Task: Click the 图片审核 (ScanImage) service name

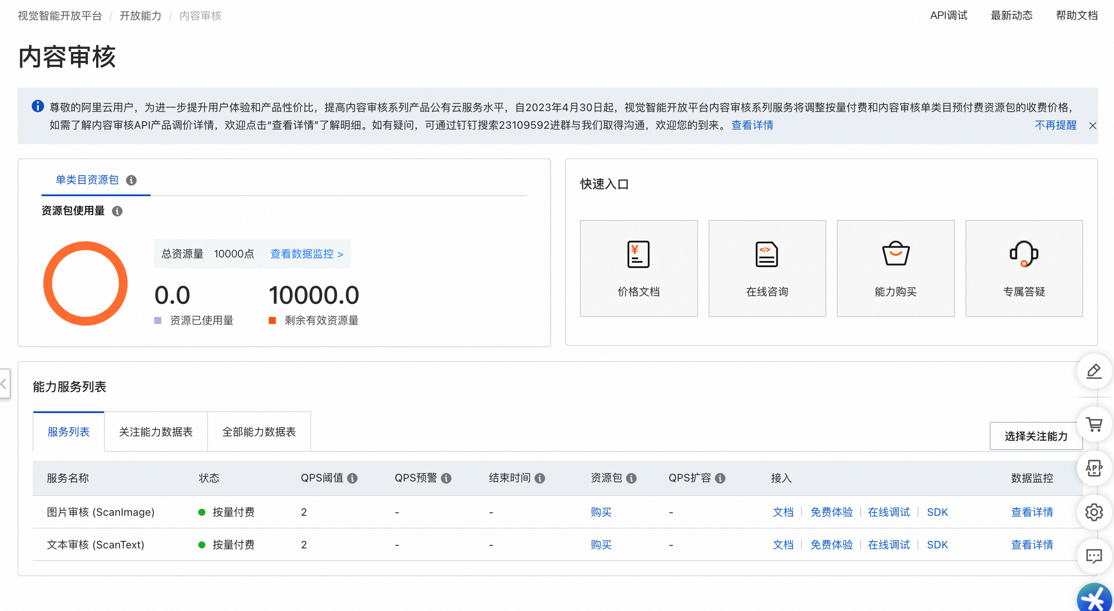Action: pyautogui.click(x=100, y=512)
